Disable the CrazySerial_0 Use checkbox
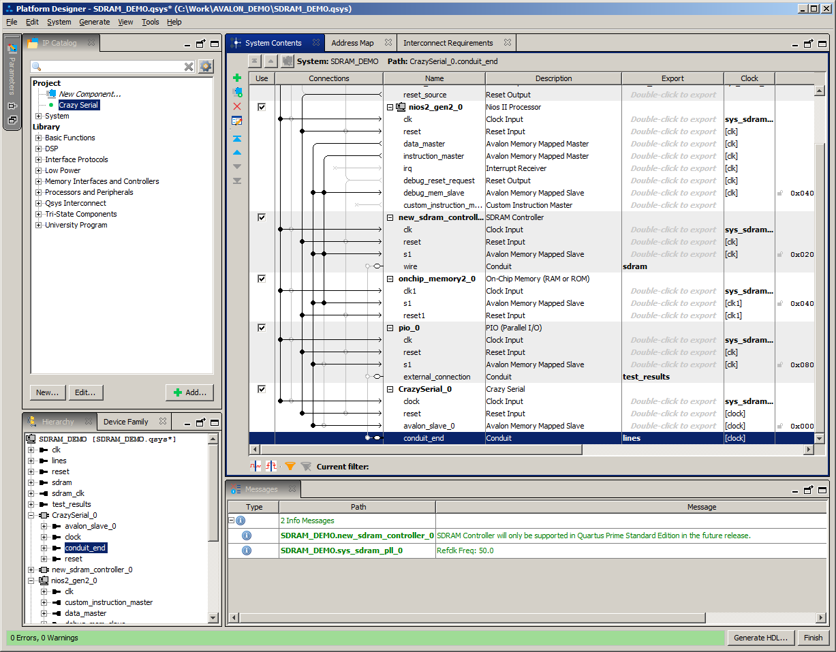This screenshot has width=836, height=652. [262, 389]
